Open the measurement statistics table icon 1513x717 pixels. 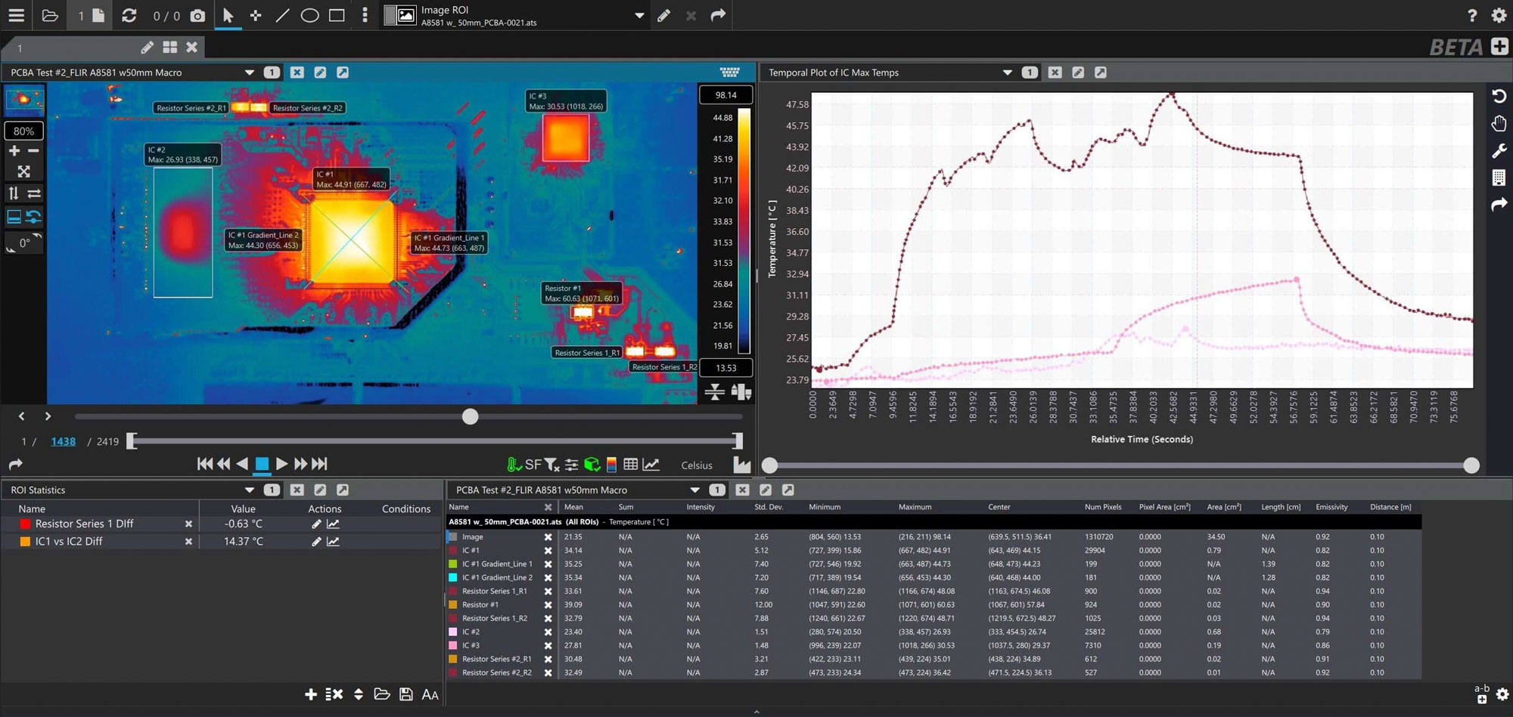(630, 464)
